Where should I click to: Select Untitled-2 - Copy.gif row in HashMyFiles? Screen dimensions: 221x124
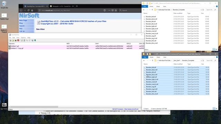(x=76, y=48)
